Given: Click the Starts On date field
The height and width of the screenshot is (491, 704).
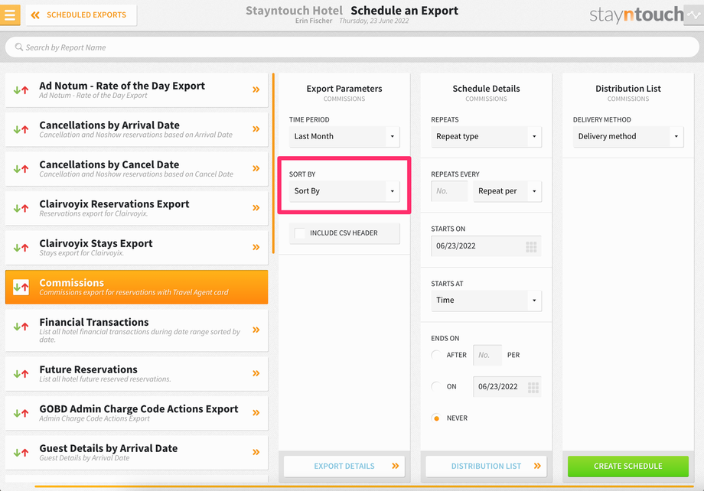Looking at the screenshot, I should pyautogui.click(x=486, y=246).
